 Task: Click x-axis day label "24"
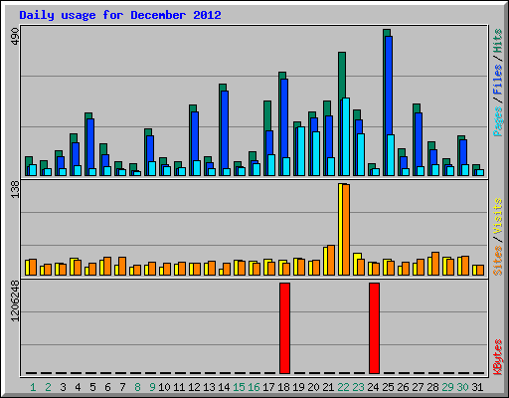point(373,387)
